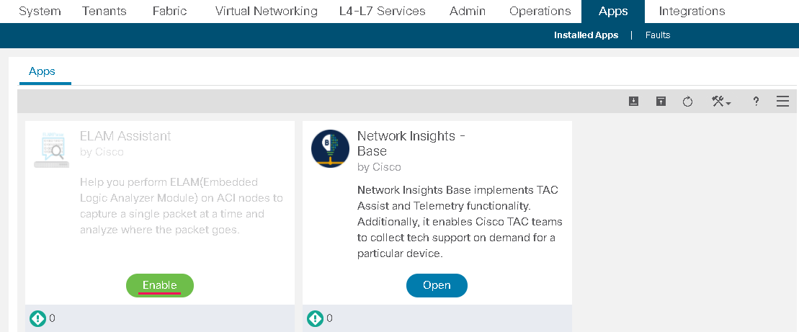This screenshot has height=332, width=799.
Task: Open the tools dropdown menu
Action: pyautogui.click(x=721, y=102)
